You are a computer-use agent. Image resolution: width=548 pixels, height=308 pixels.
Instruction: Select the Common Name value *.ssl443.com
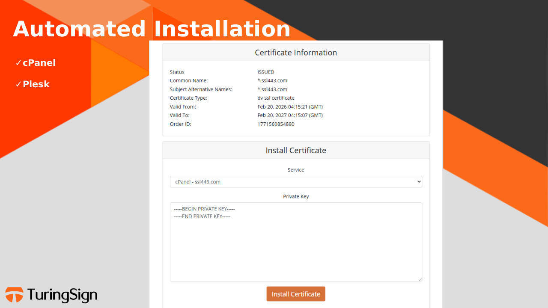tap(272, 80)
